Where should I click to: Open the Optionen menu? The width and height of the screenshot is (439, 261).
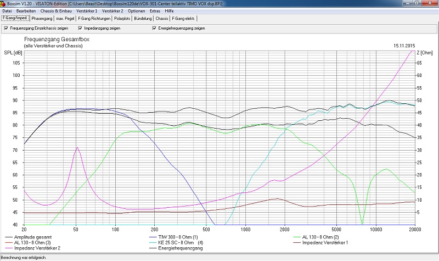coord(136,11)
